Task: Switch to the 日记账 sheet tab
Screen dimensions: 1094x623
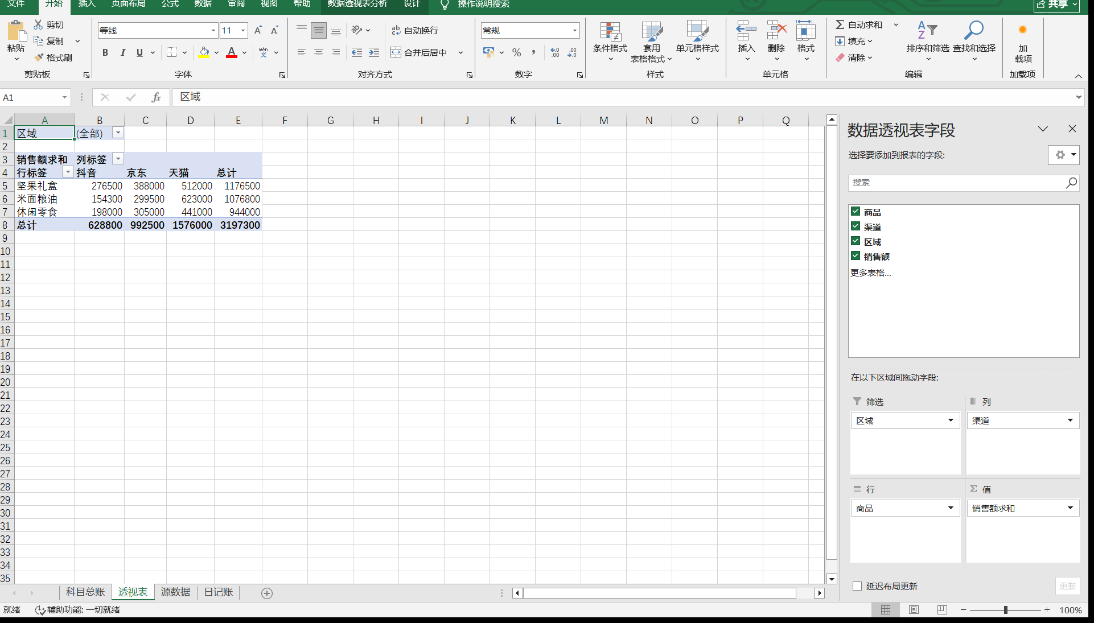Action: pos(219,592)
